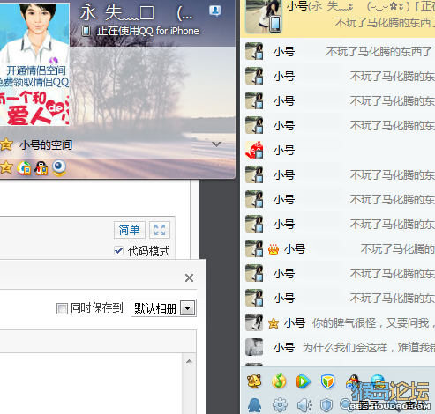Screen dimensions: 435x414
Task: Launch QQ Music from the app bar
Action: pyautogui.click(x=279, y=381)
